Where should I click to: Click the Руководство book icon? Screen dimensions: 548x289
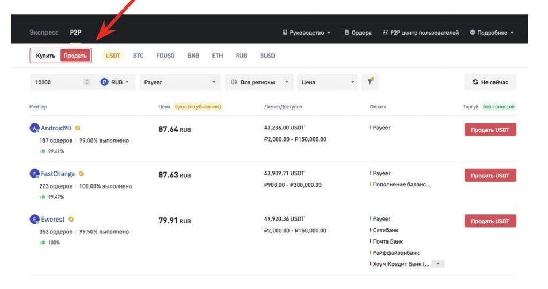(285, 33)
